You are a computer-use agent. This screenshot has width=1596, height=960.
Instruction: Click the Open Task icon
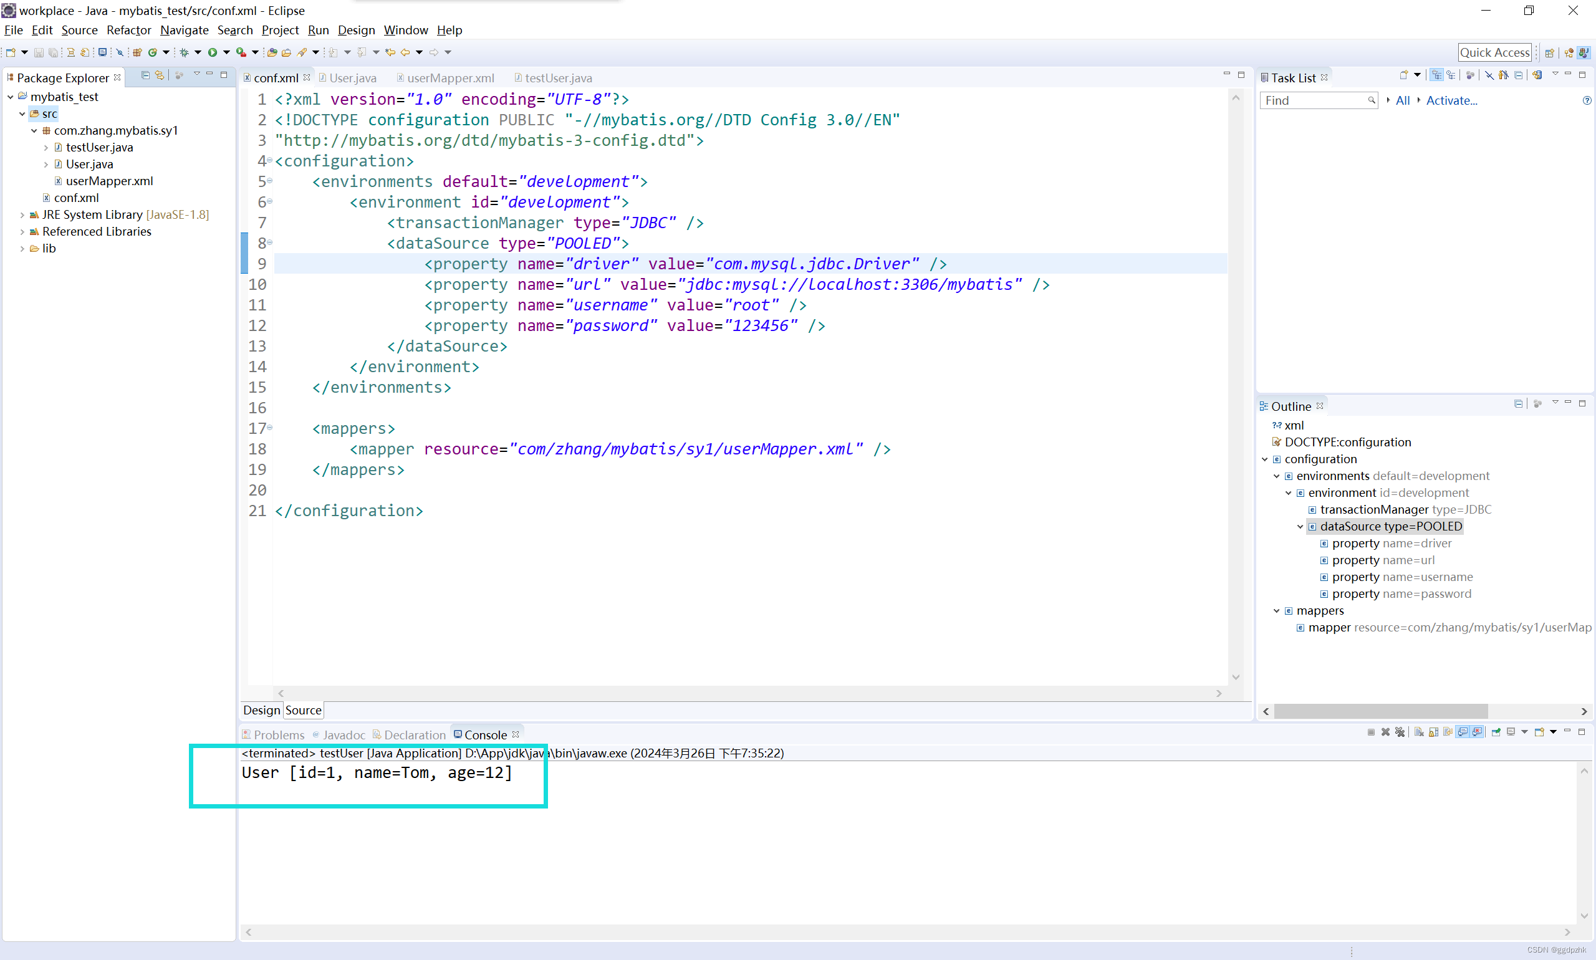point(286,52)
